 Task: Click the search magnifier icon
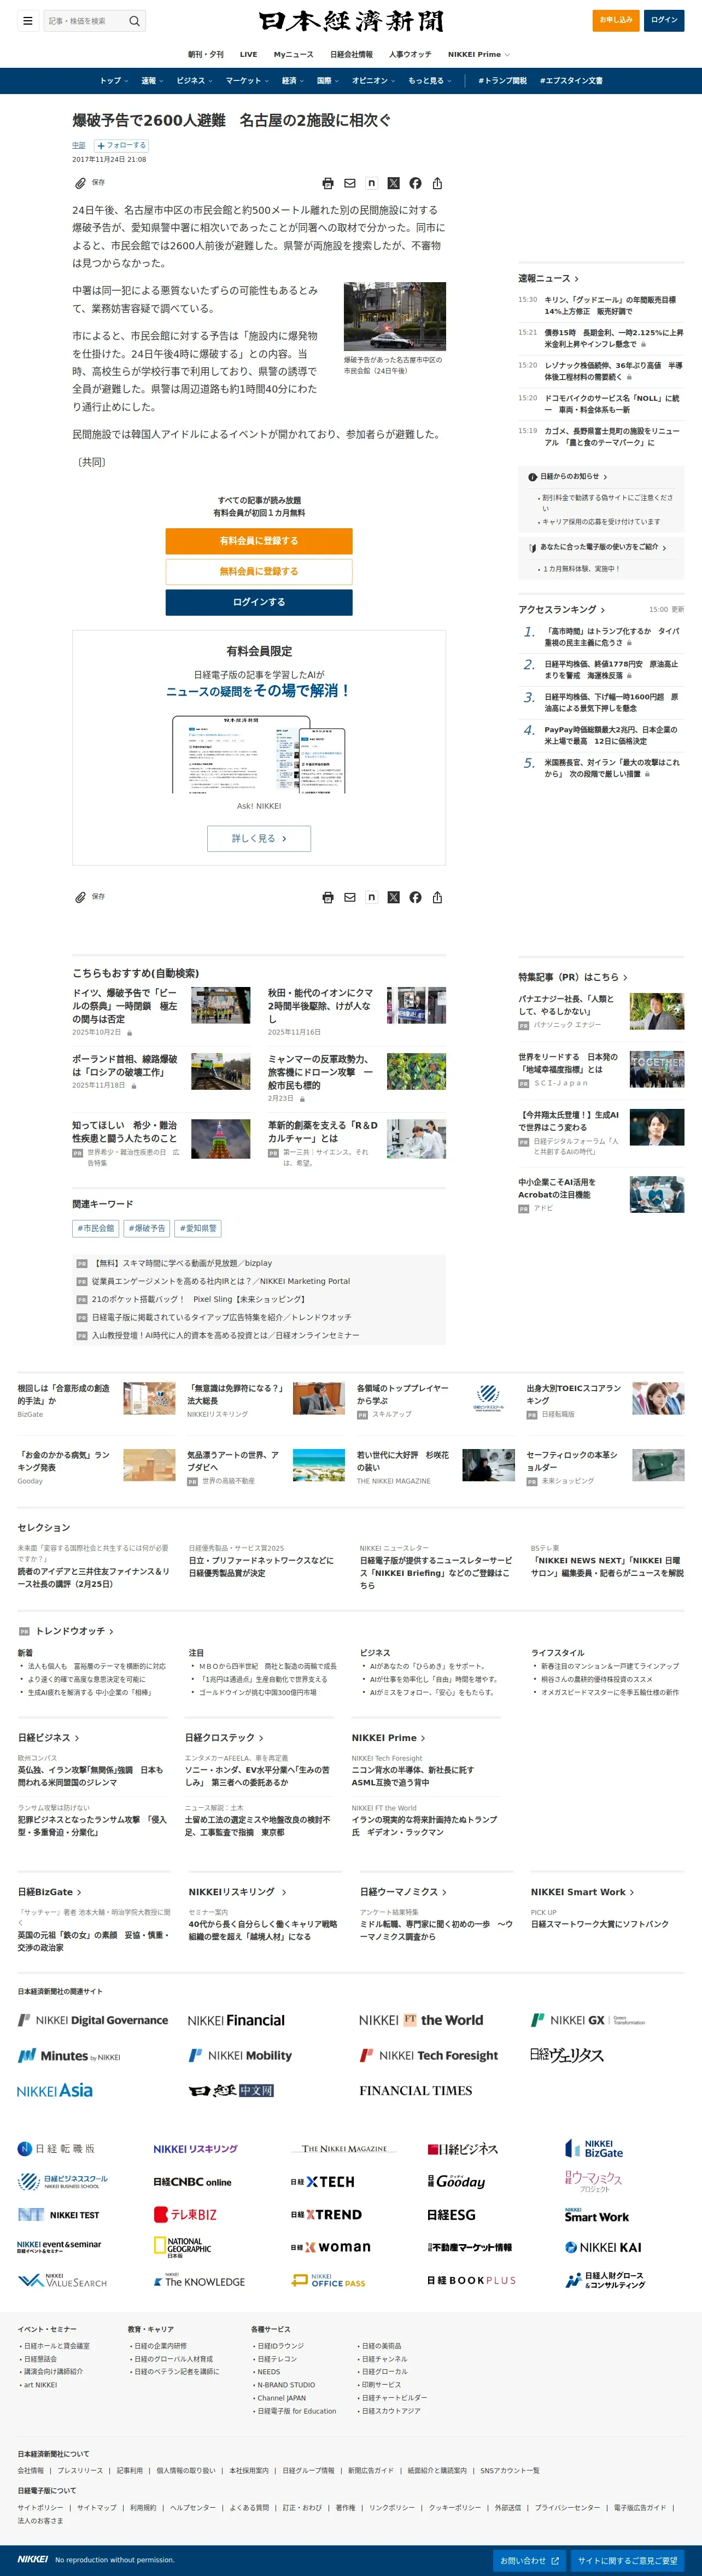[134, 21]
